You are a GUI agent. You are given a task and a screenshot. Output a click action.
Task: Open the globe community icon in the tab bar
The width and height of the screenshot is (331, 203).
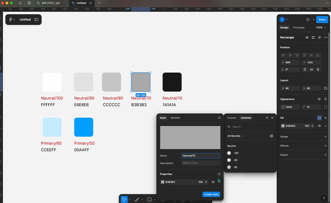(x=29, y=3)
